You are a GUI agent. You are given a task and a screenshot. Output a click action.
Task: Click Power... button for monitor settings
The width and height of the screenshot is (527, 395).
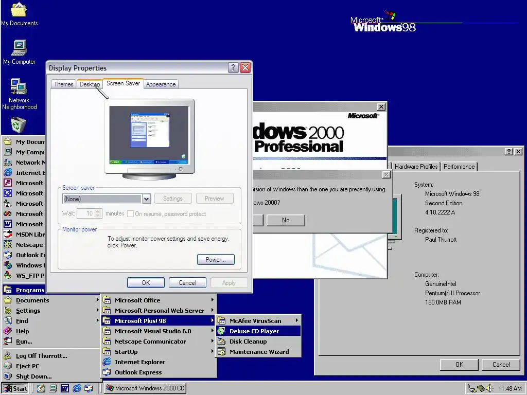tap(216, 260)
